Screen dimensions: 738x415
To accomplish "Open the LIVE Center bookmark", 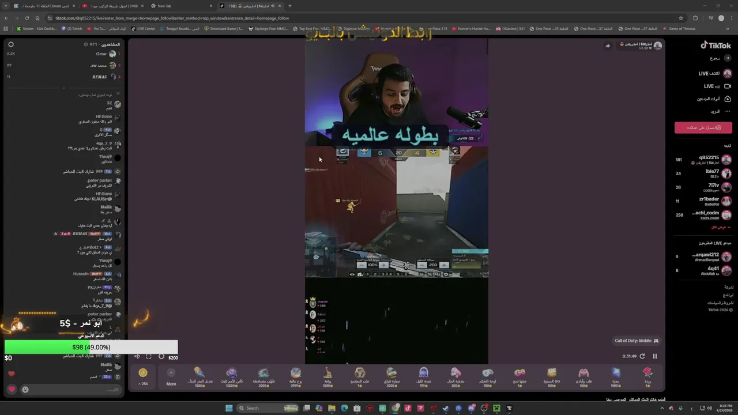I will tap(144, 28).
